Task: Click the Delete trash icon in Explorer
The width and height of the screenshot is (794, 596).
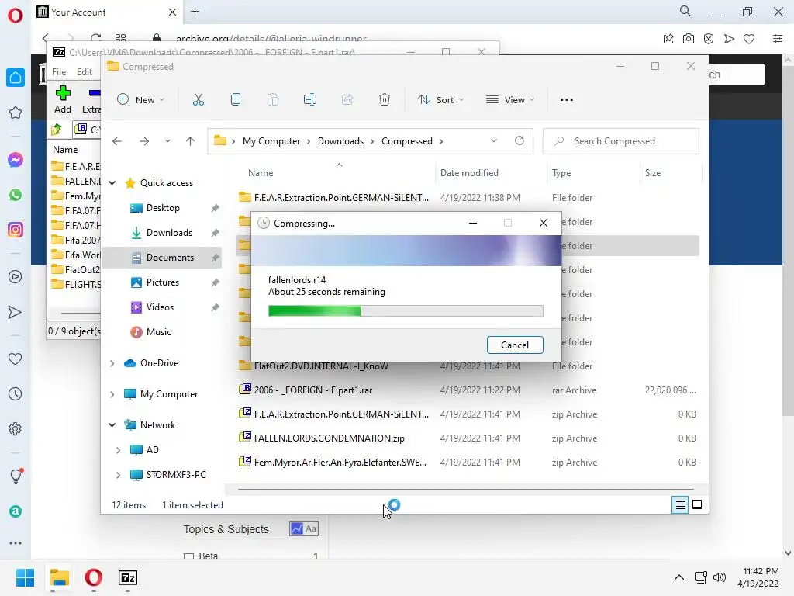Action: (x=385, y=100)
